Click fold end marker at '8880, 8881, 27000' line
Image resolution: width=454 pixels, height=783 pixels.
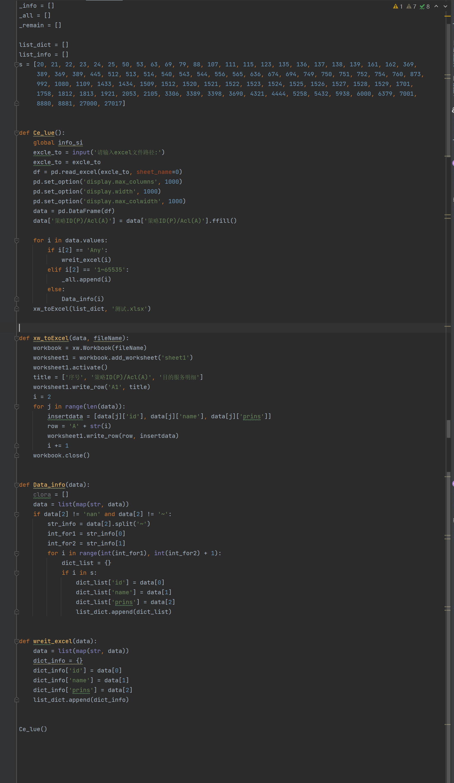(x=17, y=103)
